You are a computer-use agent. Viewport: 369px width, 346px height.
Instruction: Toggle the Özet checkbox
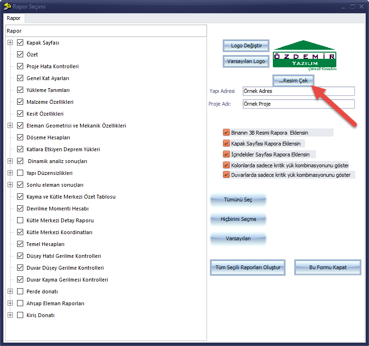pos(20,55)
